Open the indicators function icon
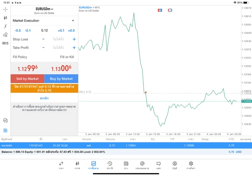252x176 pixels. (5, 26)
